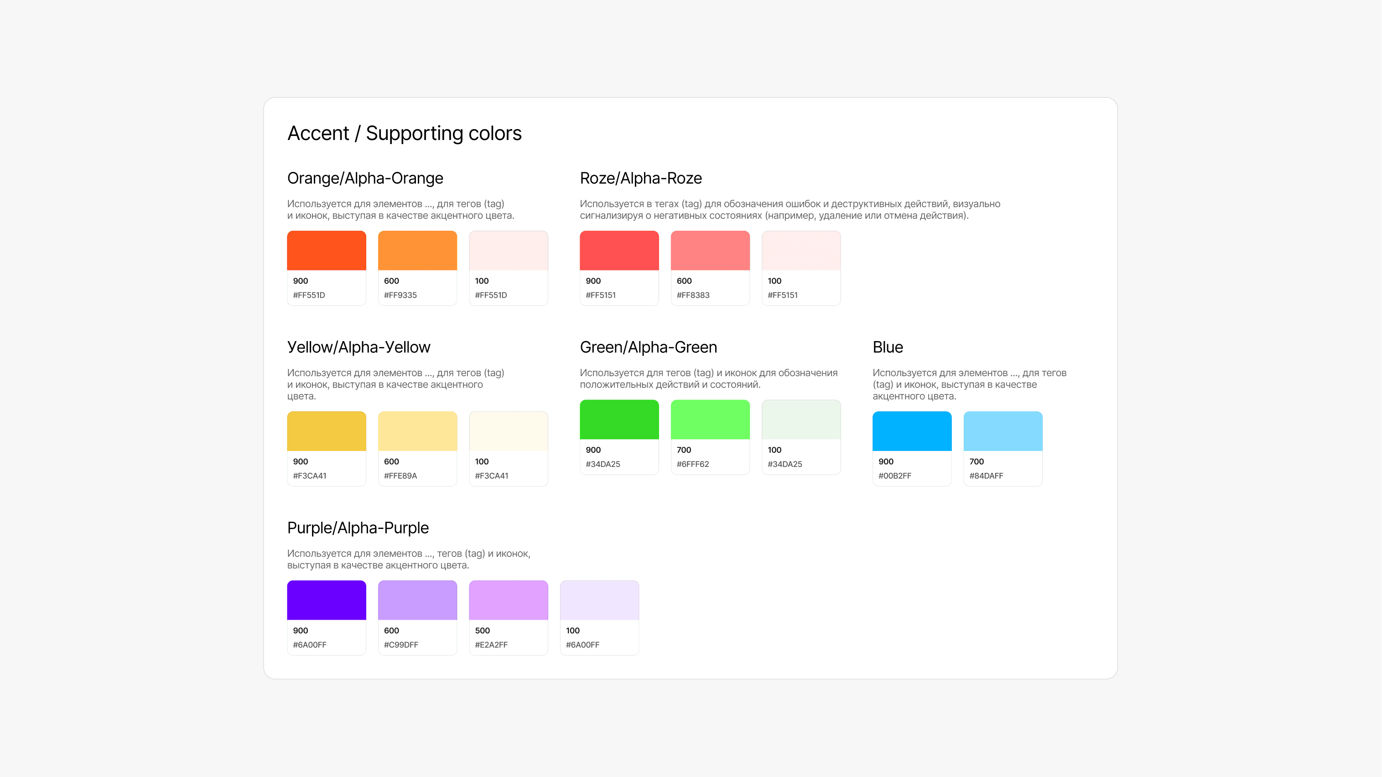Click the Blue 700 #84DAFF swatch

click(x=1003, y=449)
